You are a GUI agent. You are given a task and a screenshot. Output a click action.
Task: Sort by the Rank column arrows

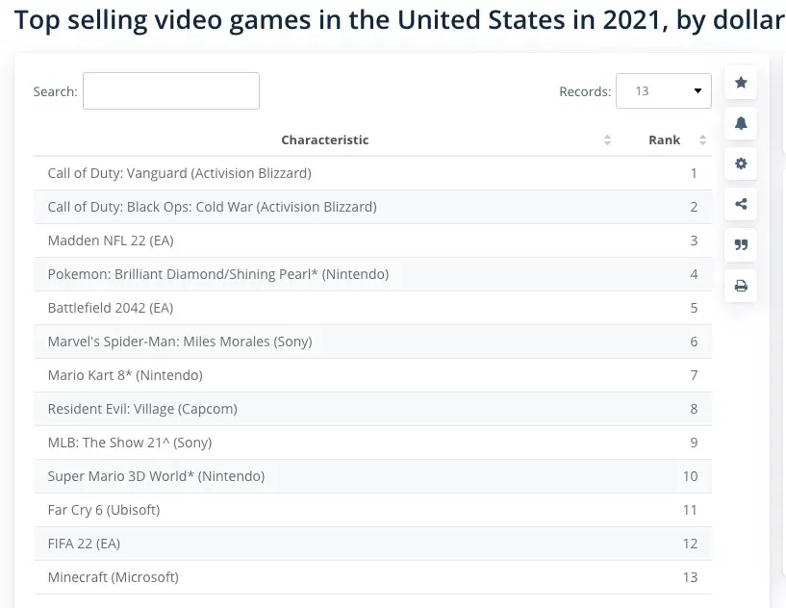pyautogui.click(x=702, y=140)
